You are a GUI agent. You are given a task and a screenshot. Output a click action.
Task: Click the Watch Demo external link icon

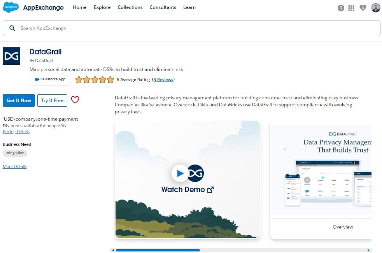tap(210, 190)
